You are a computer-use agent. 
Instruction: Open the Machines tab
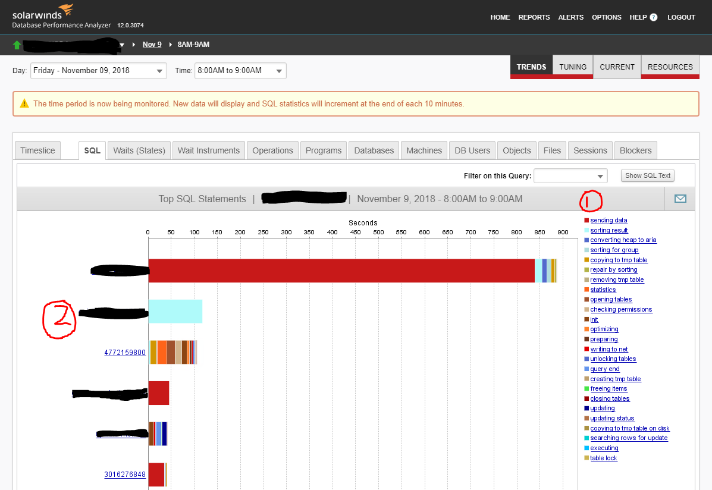pos(424,150)
